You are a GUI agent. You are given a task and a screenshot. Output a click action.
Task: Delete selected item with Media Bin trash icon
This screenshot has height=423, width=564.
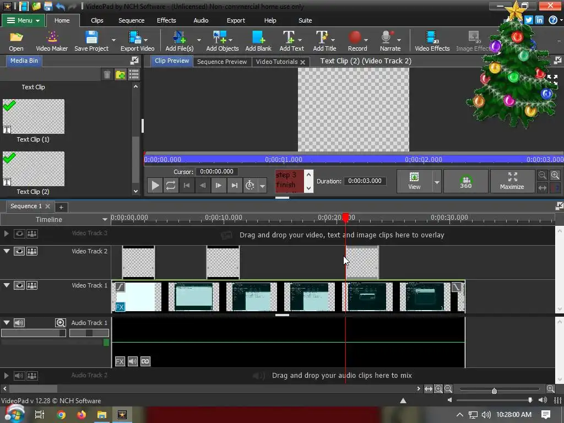[x=107, y=75]
